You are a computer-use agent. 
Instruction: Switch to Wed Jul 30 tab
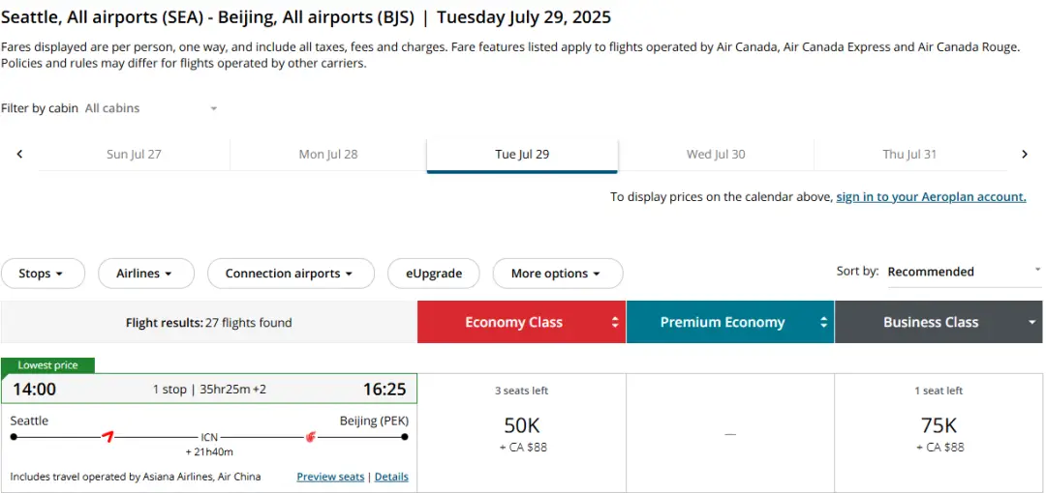point(716,155)
